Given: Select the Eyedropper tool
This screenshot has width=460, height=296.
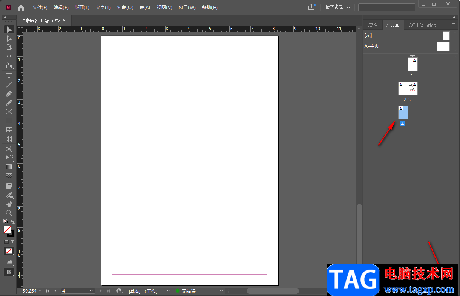Looking at the screenshot, I should (x=9, y=195).
